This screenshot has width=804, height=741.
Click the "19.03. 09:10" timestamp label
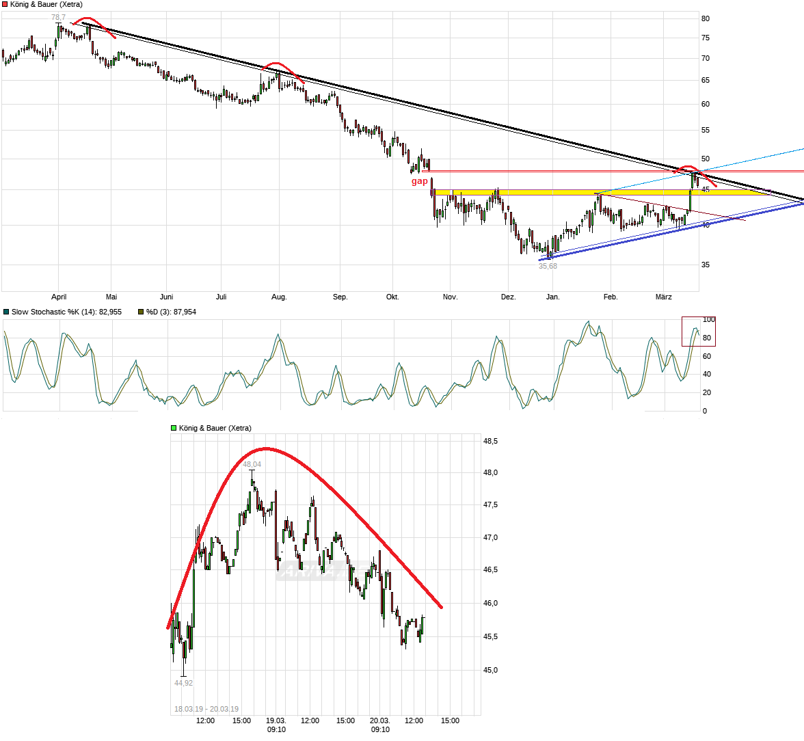(277, 725)
